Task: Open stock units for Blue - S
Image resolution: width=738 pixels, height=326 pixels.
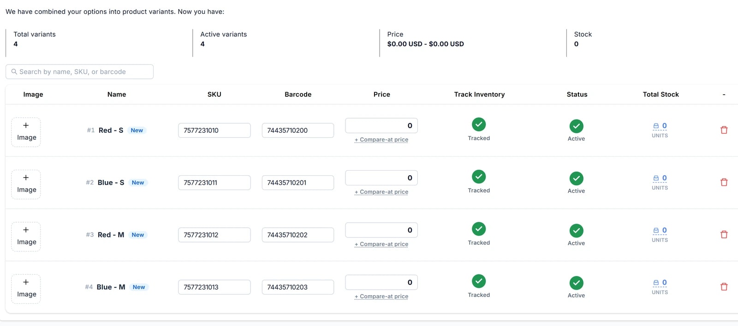Action: point(660,178)
